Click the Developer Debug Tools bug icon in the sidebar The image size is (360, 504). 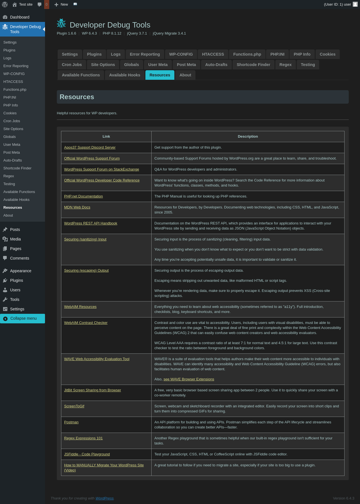(5, 27)
